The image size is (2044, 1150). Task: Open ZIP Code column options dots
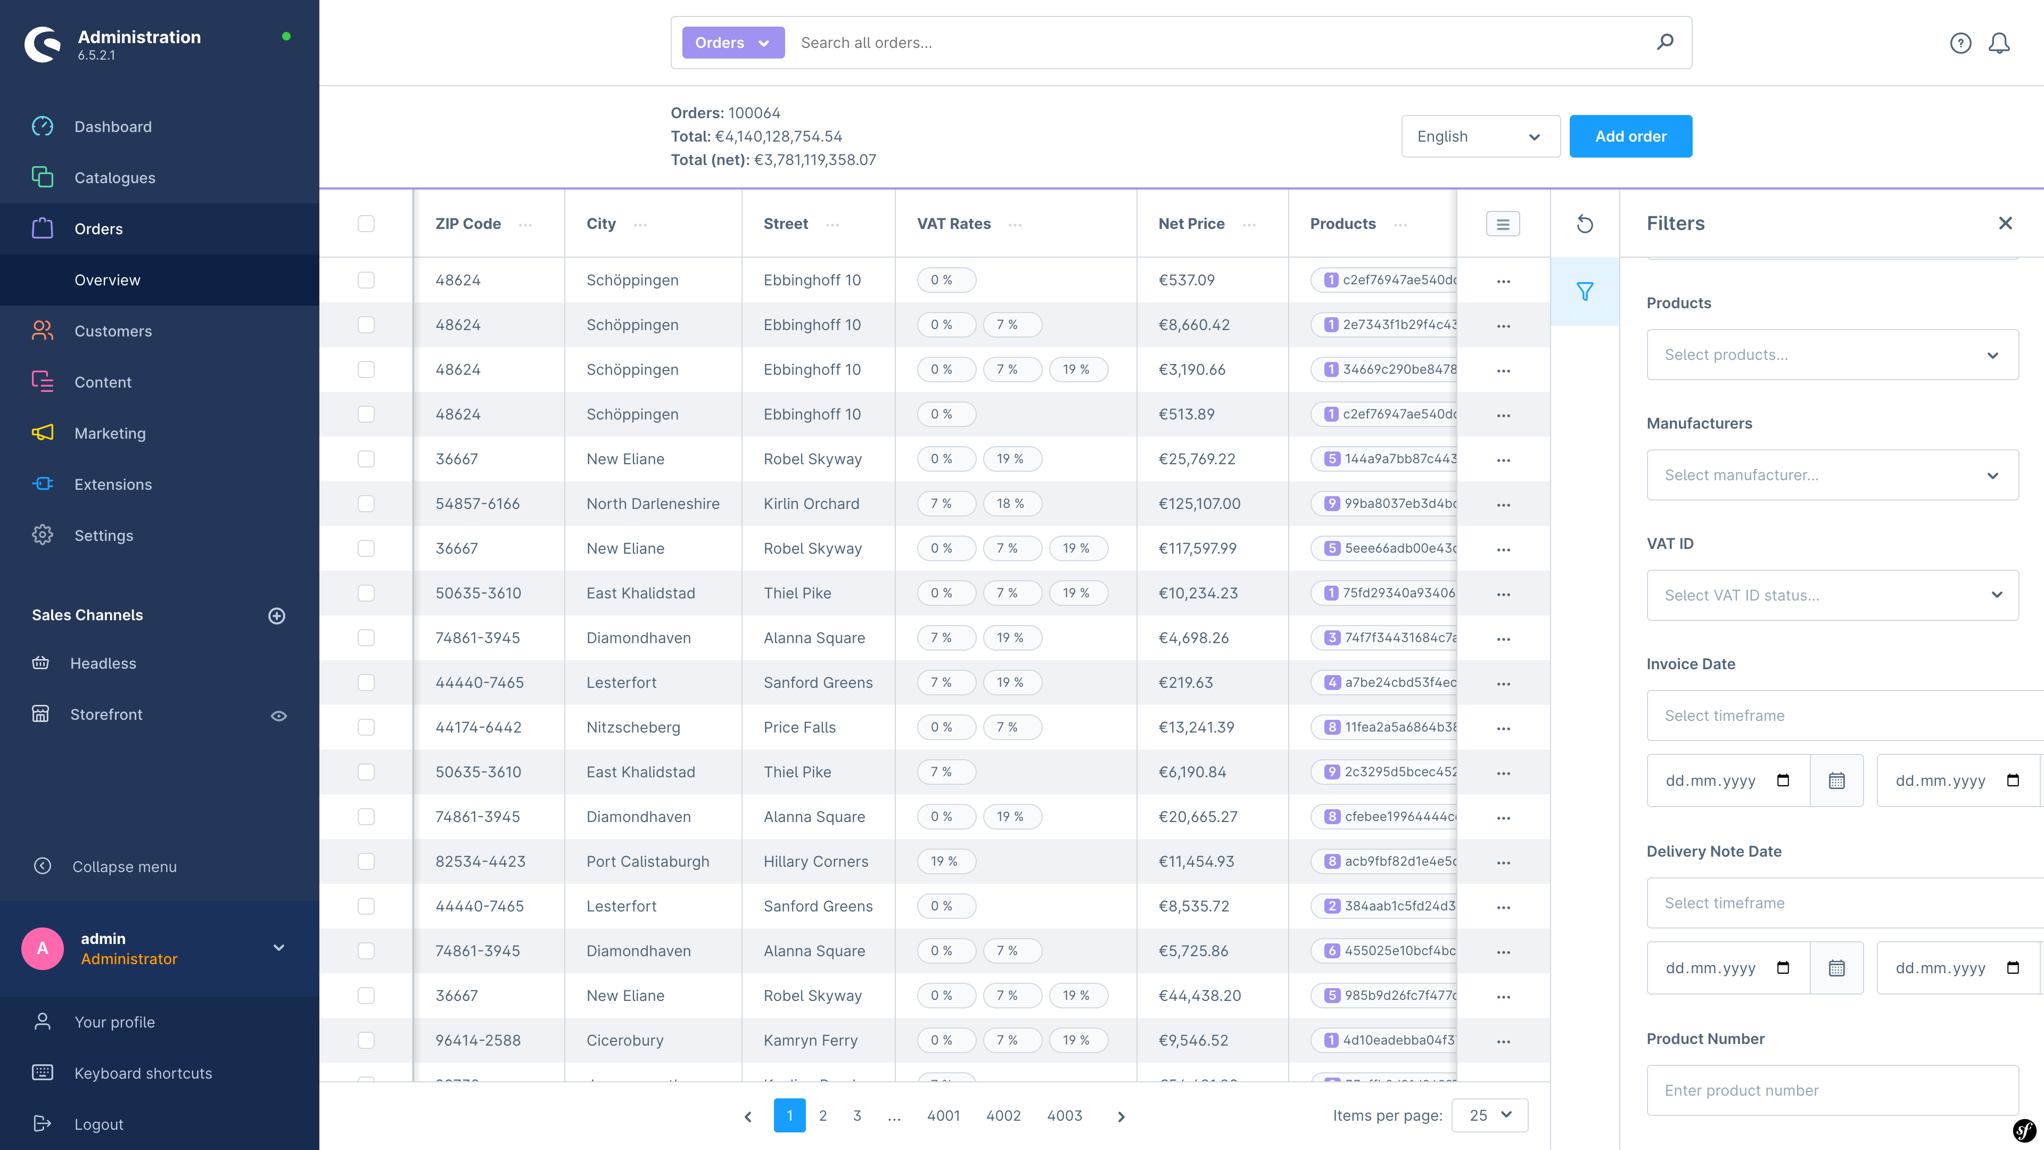click(x=525, y=225)
